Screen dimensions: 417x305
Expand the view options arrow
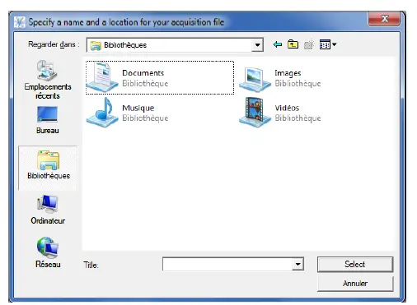click(335, 44)
